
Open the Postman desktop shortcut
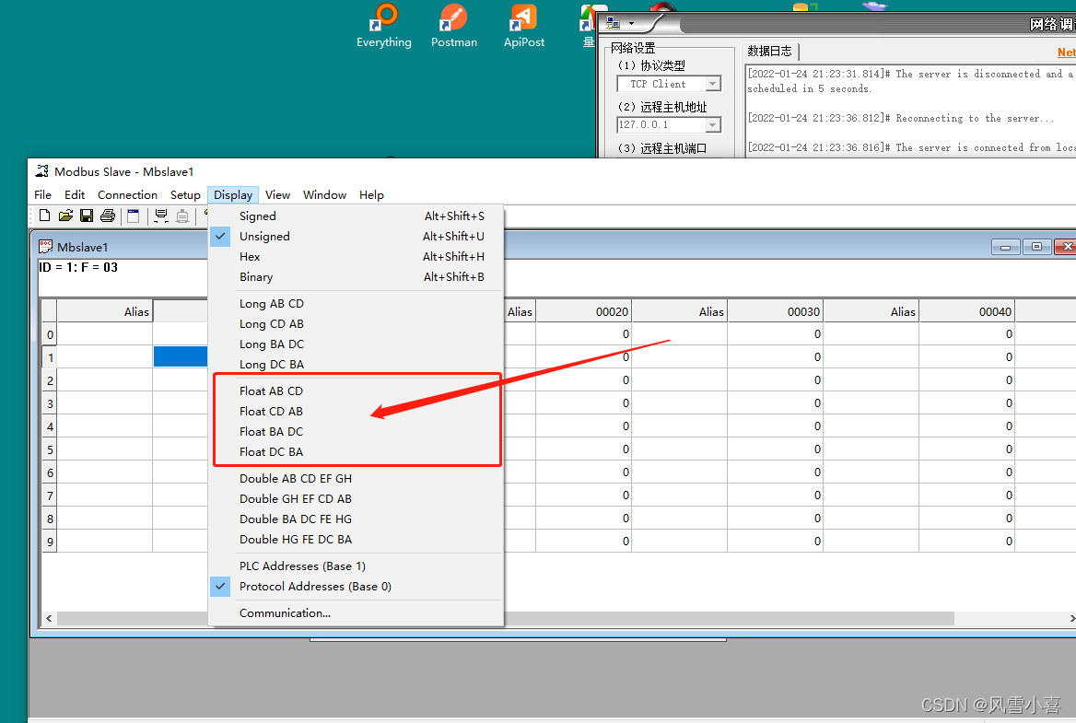453,26
